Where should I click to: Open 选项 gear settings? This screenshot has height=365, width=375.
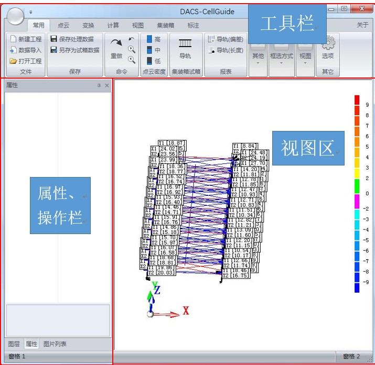tap(328, 48)
